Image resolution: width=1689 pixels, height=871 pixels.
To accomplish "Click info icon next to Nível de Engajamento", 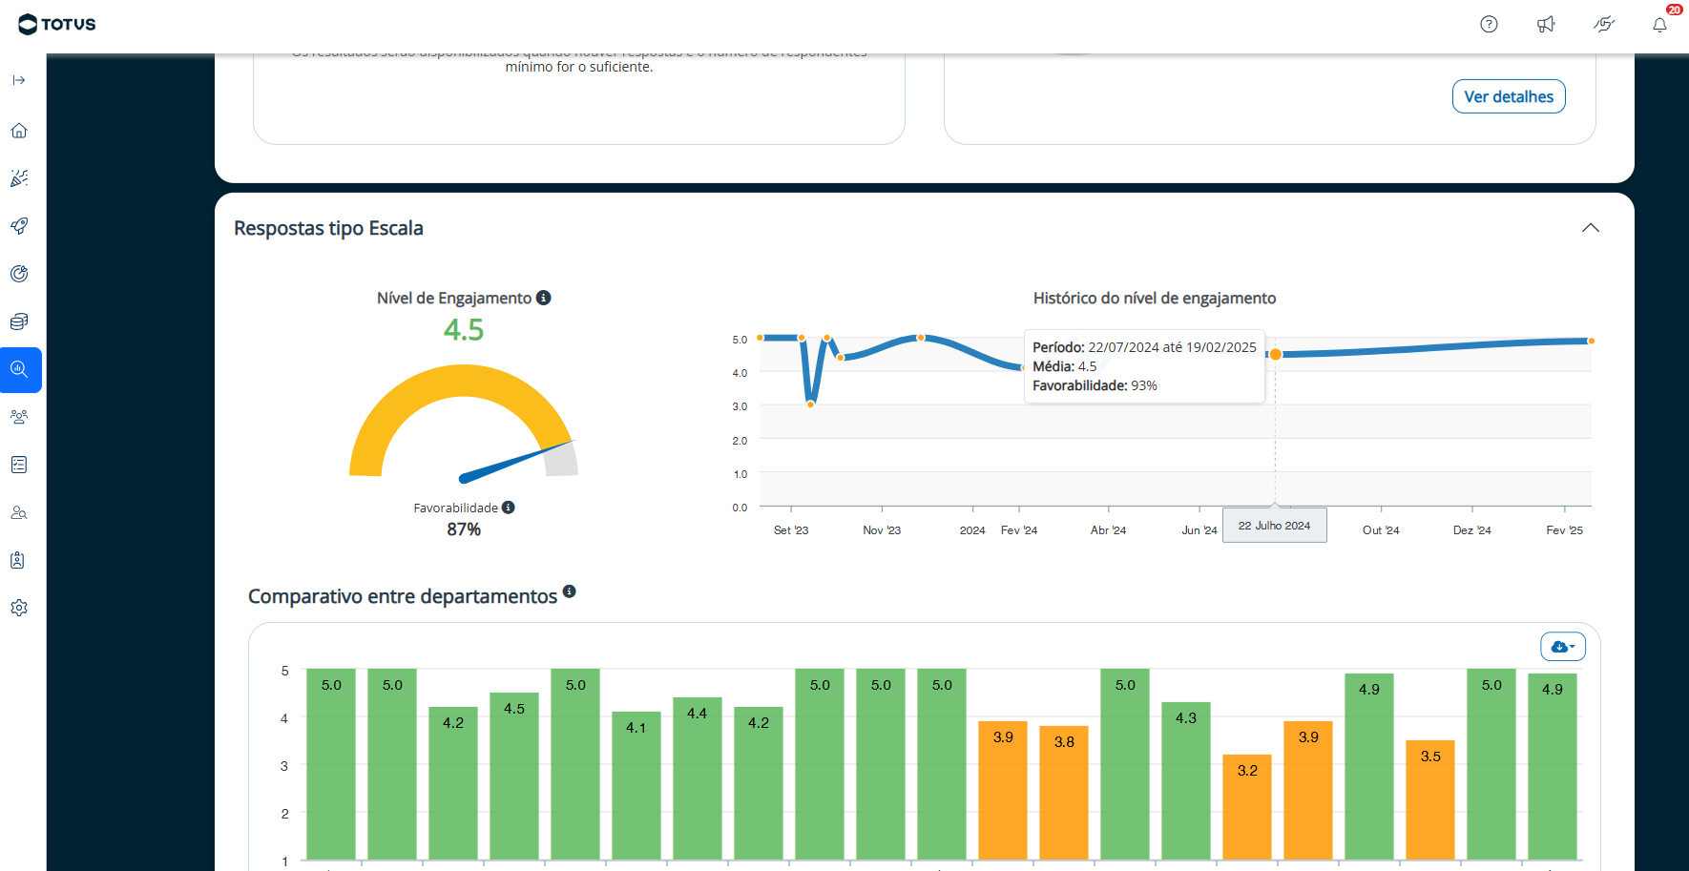I will (x=544, y=298).
